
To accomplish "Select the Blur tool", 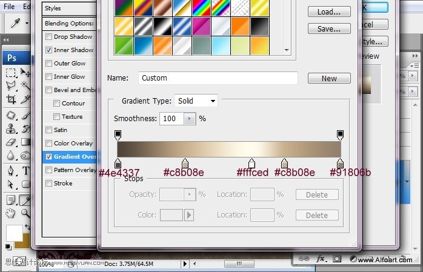I will [11, 156].
